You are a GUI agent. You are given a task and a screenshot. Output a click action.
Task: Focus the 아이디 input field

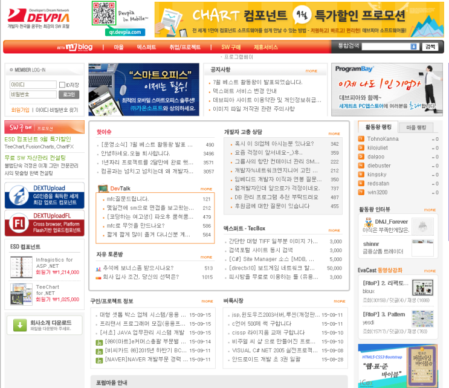tap(33, 85)
